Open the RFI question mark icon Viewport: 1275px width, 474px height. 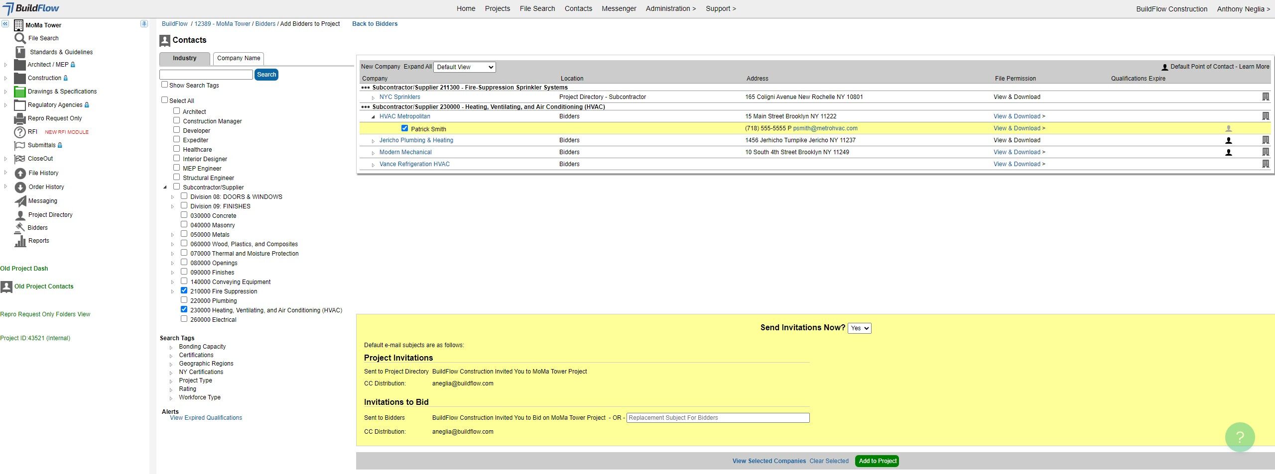(x=20, y=132)
